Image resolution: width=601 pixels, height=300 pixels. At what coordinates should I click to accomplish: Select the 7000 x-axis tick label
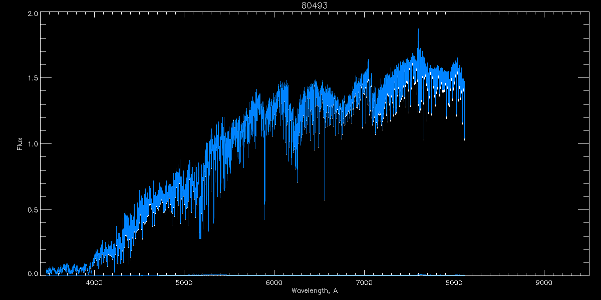(364, 283)
